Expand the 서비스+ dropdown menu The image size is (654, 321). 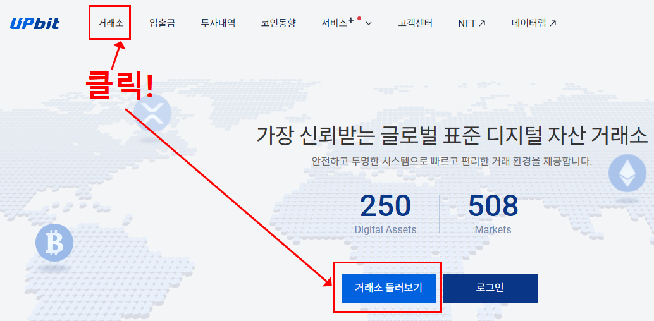[x=347, y=23]
